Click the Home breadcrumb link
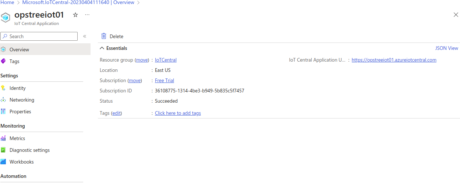Image resolution: width=460 pixels, height=183 pixels. click(7, 3)
